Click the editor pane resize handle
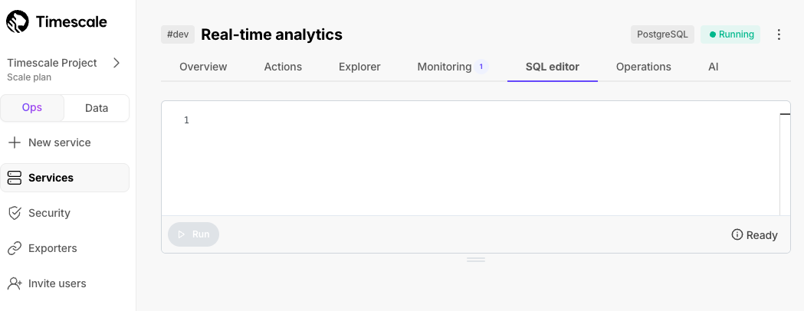The width and height of the screenshot is (804, 311). tap(476, 260)
